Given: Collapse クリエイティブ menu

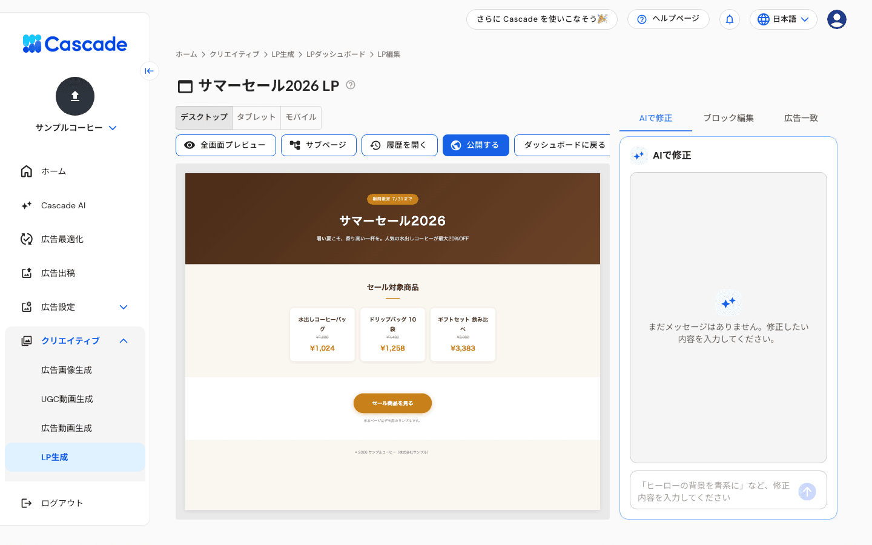Looking at the screenshot, I should click(75, 341).
